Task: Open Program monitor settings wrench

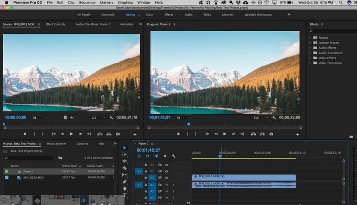Action: pyautogui.click(x=274, y=118)
